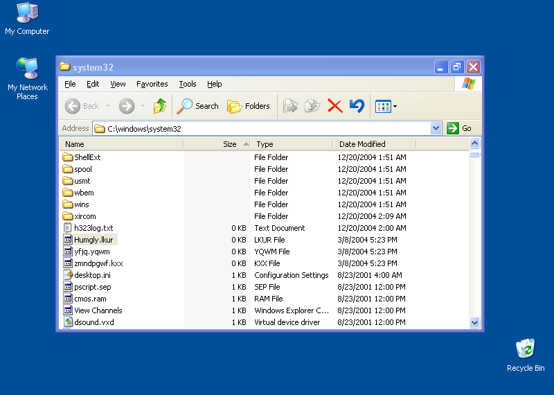
Task: Sort by Date Modified column header
Action: [375, 144]
